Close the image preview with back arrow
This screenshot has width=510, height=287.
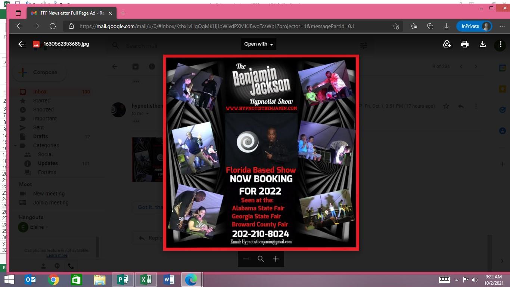[x=21, y=44]
